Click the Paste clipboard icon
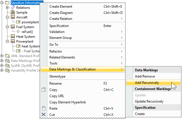Image resolution: width=182 pixels, height=119 pixels. [x=44, y=108]
